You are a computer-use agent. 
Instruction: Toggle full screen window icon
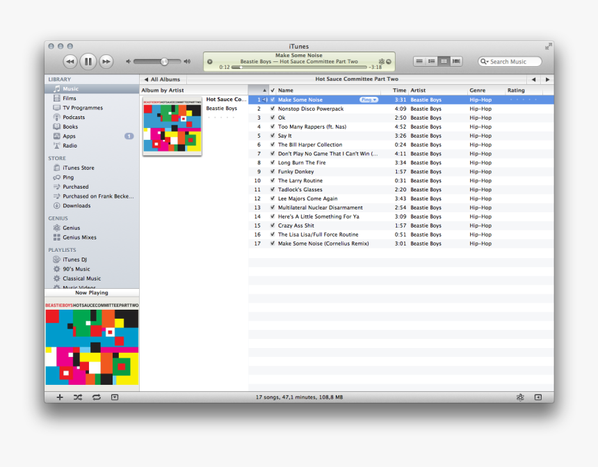549,46
